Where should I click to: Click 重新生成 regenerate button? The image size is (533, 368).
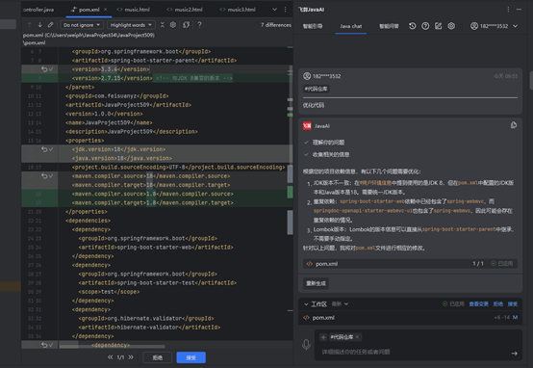click(x=316, y=283)
